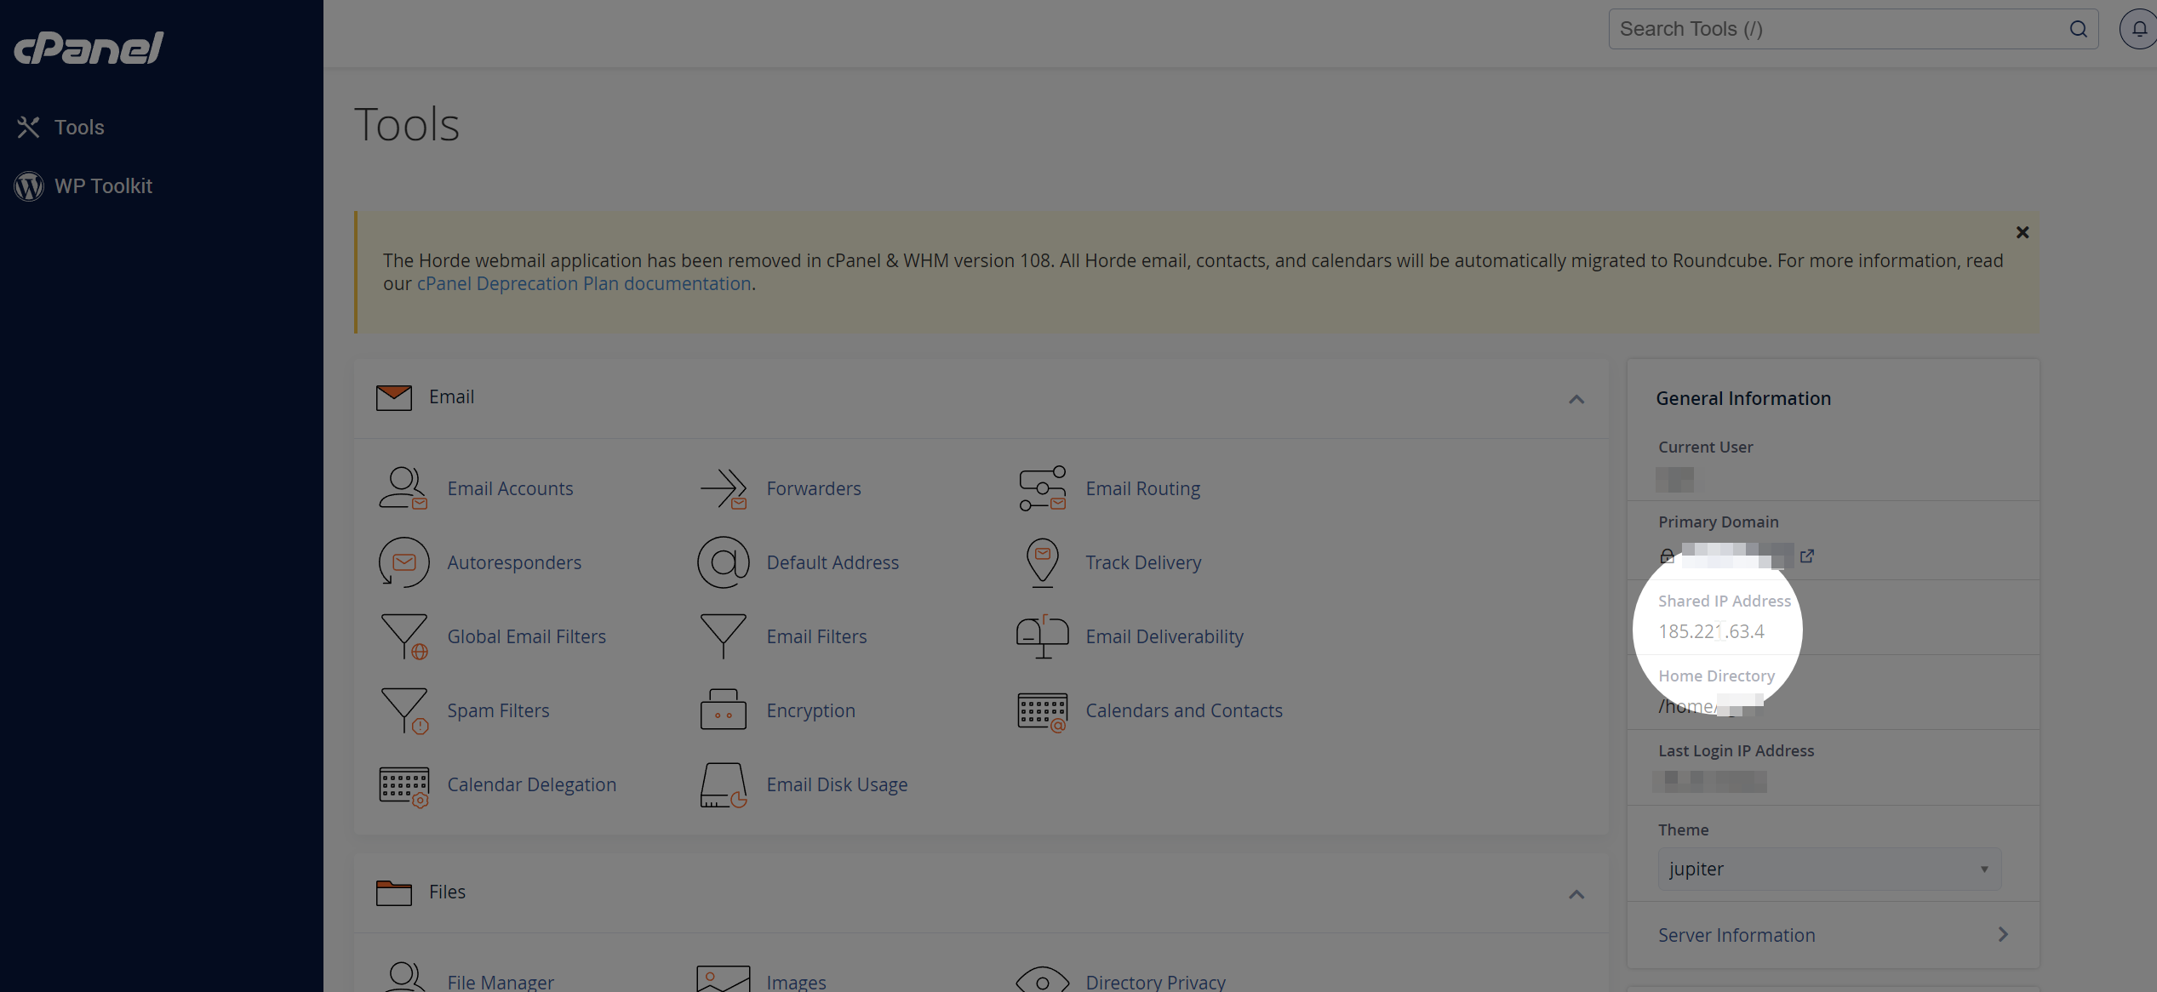
Task: Open the Autoresponders link
Action: [514, 562]
